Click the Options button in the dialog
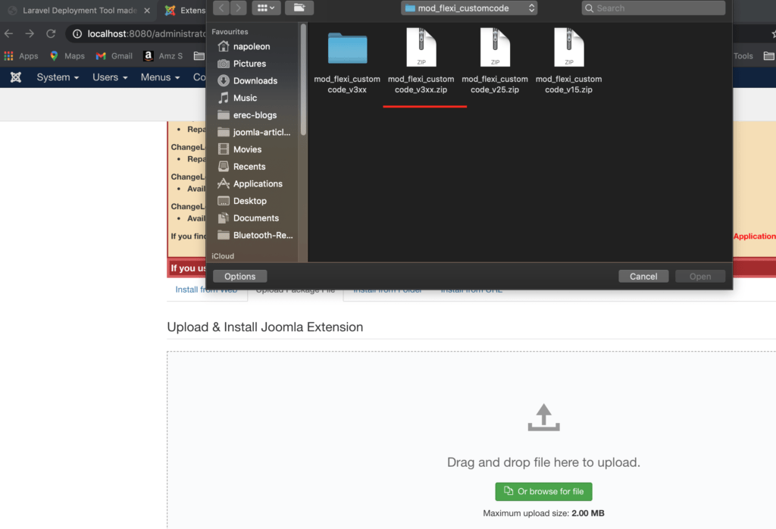Image resolution: width=776 pixels, height=529 pixels. tap(239, 276)
